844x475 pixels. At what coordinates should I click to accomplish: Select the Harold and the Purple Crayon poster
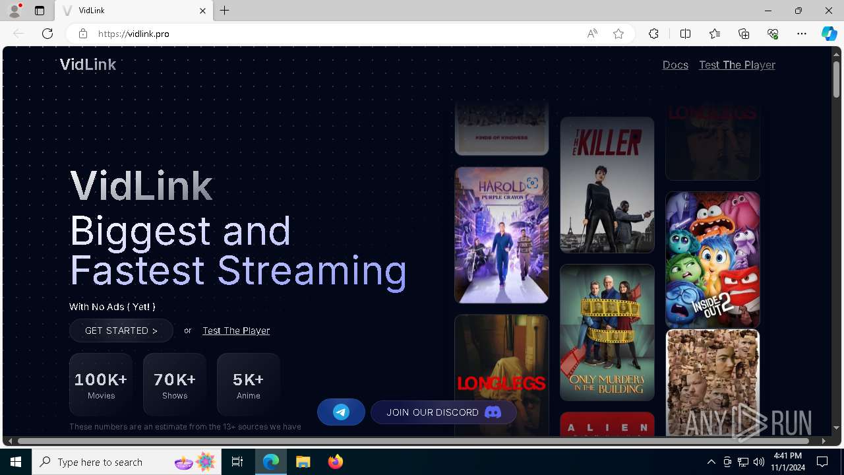(501, 235)
